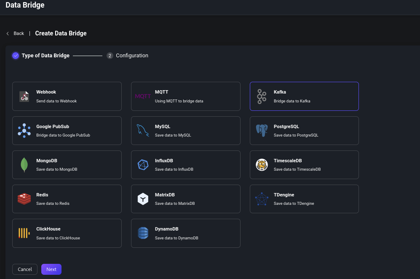The image size is (420, 279).
Task: Select the TDengine data bridge card
Action: (x=304, y=199)
